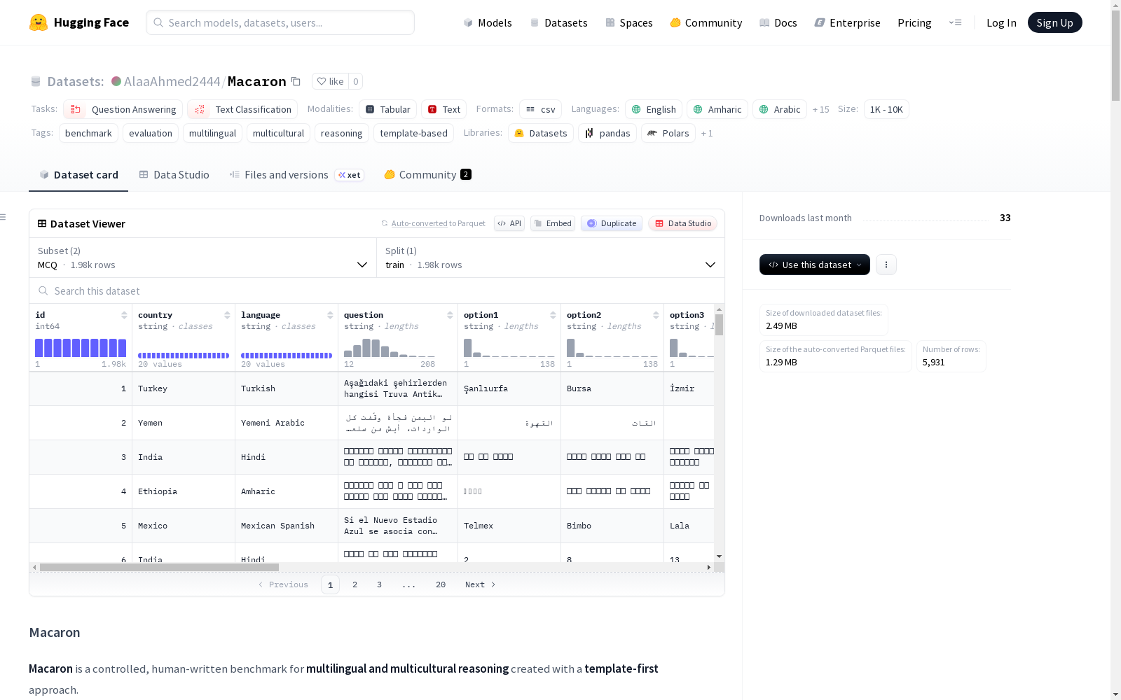
Task: Click the Hugging Face logo icon
Action: (x=39, y=22)
